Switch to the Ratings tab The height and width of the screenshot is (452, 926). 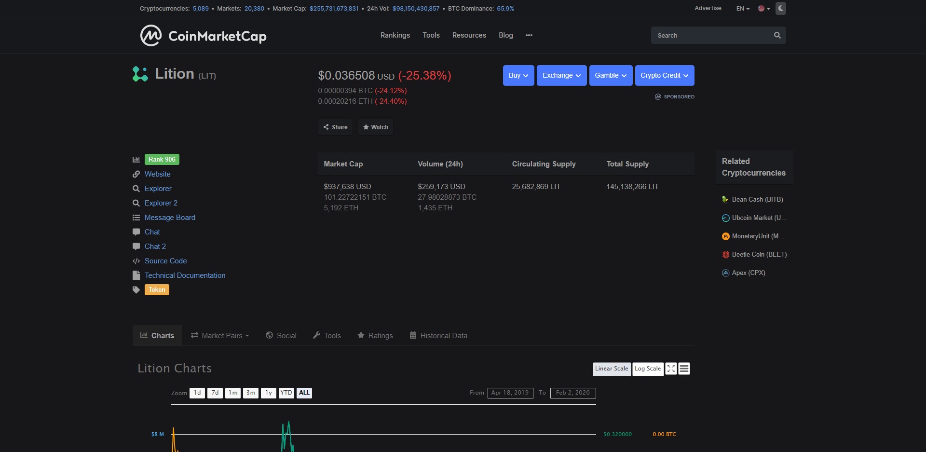[375, 335]
